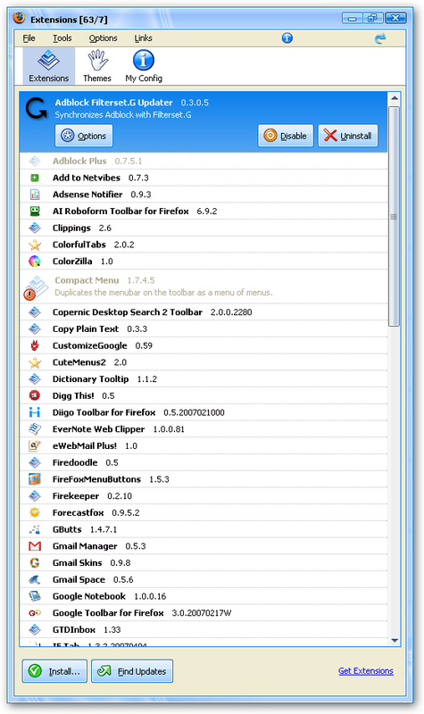Click the ColorZilla color wheel icon
This screenshot has height=714, width=424.
click(x=35, y=262)
